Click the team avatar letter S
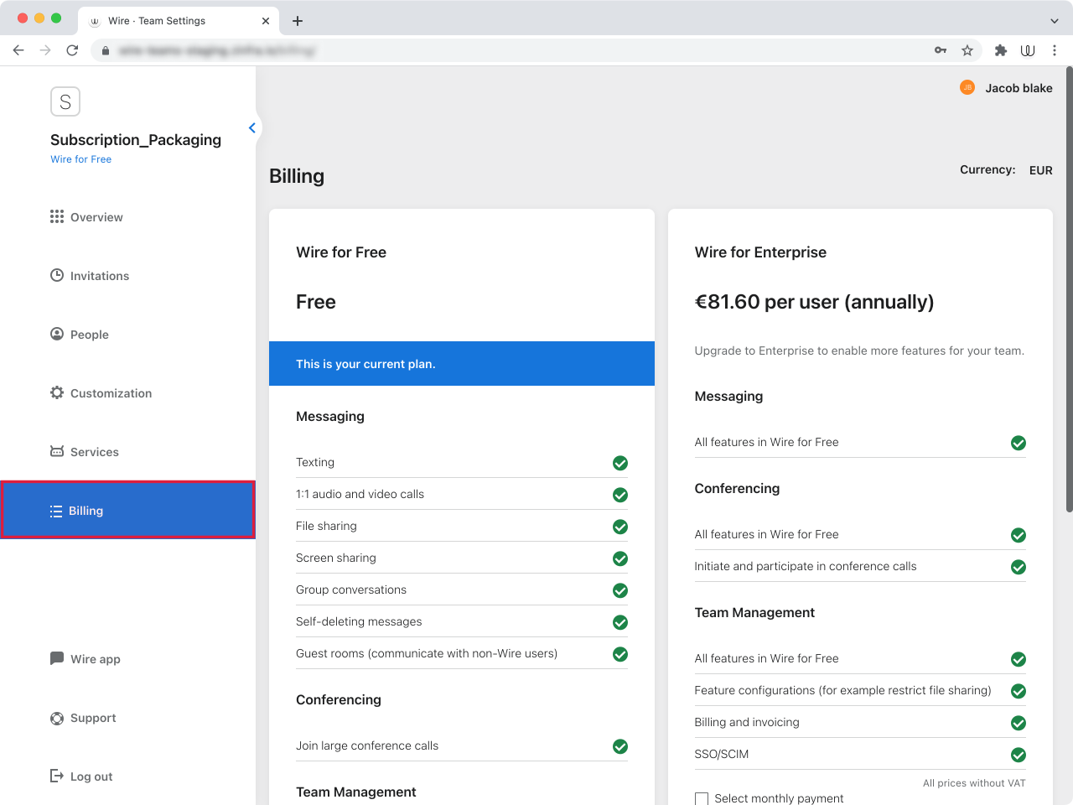This screenshot has width=1073, height=805. coord(65,101)
